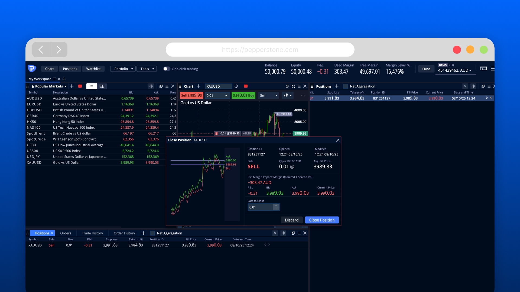Switch Popular Markets to grid view
520x292 pixels.
(102, 86)
